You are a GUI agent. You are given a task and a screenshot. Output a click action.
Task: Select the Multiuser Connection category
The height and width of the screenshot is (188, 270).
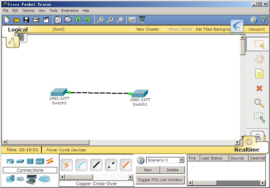coord(44,179)
